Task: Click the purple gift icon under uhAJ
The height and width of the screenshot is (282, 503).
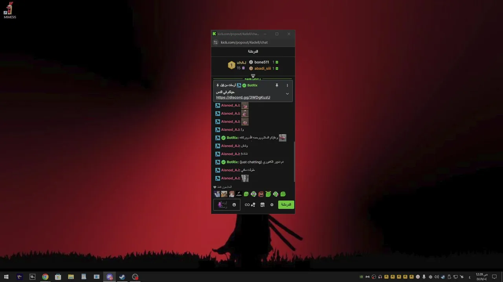Action: (x=243, y=68)
